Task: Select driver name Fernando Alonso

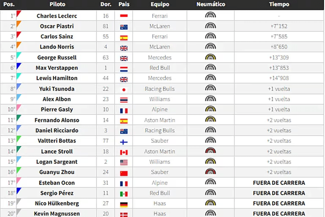Action: click(57, 120)
